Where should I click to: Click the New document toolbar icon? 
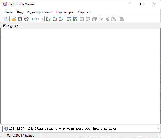tap(6, 19)
